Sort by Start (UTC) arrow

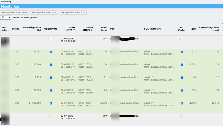tap(74, 30)
